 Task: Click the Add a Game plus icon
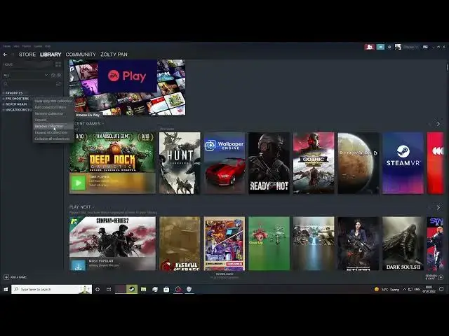6,277
